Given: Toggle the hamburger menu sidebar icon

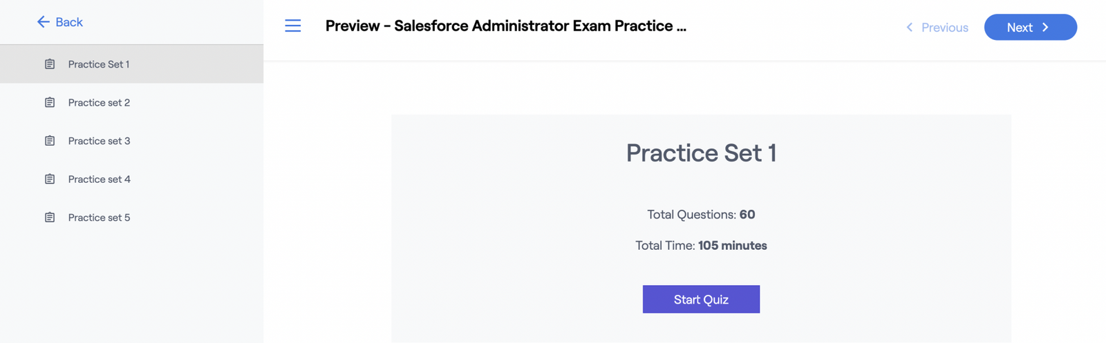Looking at the screenshot, I should pyautogui.click(x=293, y=26).
